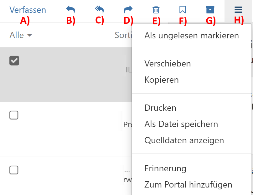Image resolution: width=253 pixels, height=195 pixels.
Task: Close the hamburger more-actions menu
Action: [x=238, y=10]
